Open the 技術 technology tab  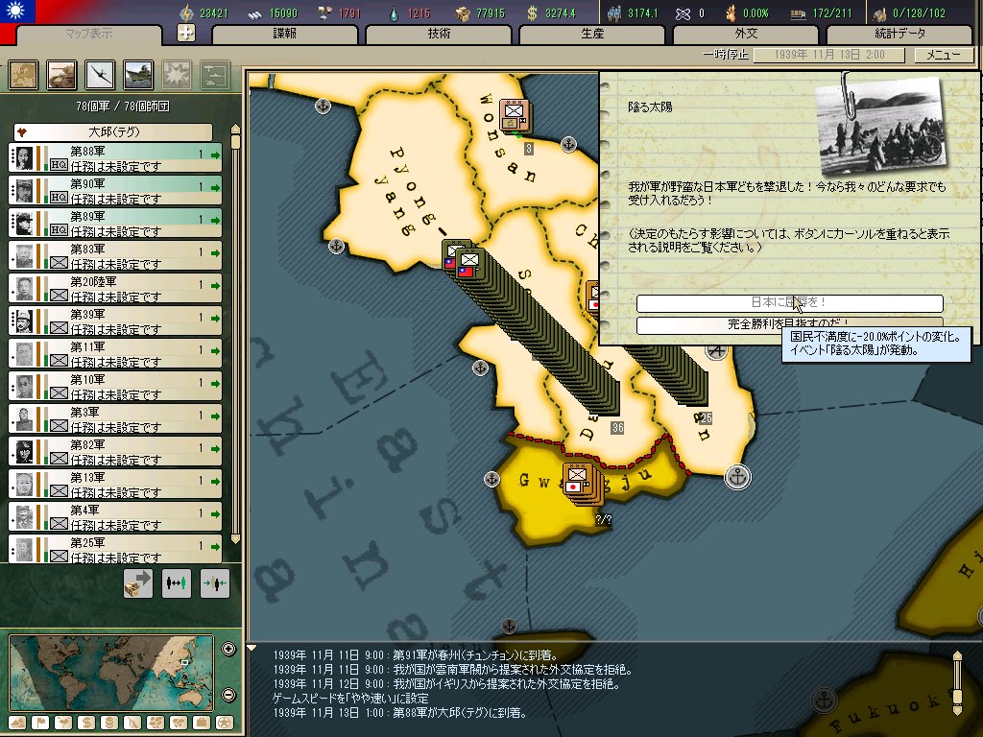click(439, 34)
